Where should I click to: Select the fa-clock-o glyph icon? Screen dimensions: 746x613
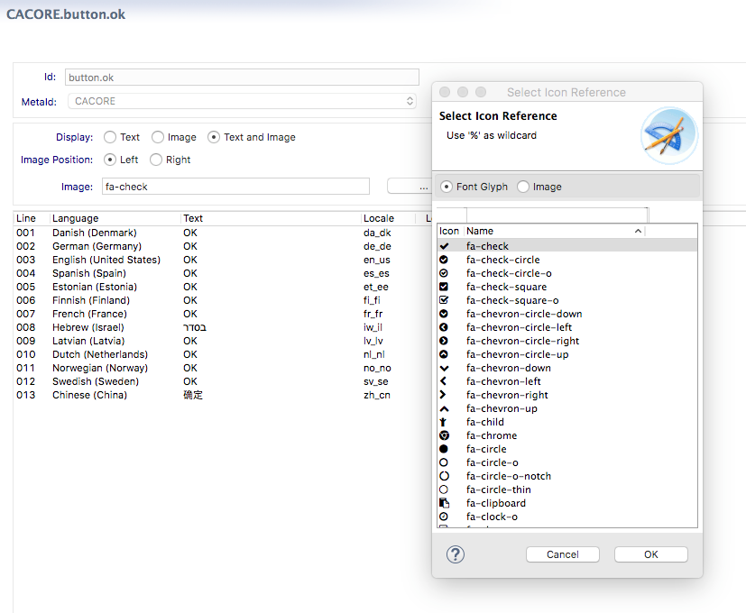[444, 517]
